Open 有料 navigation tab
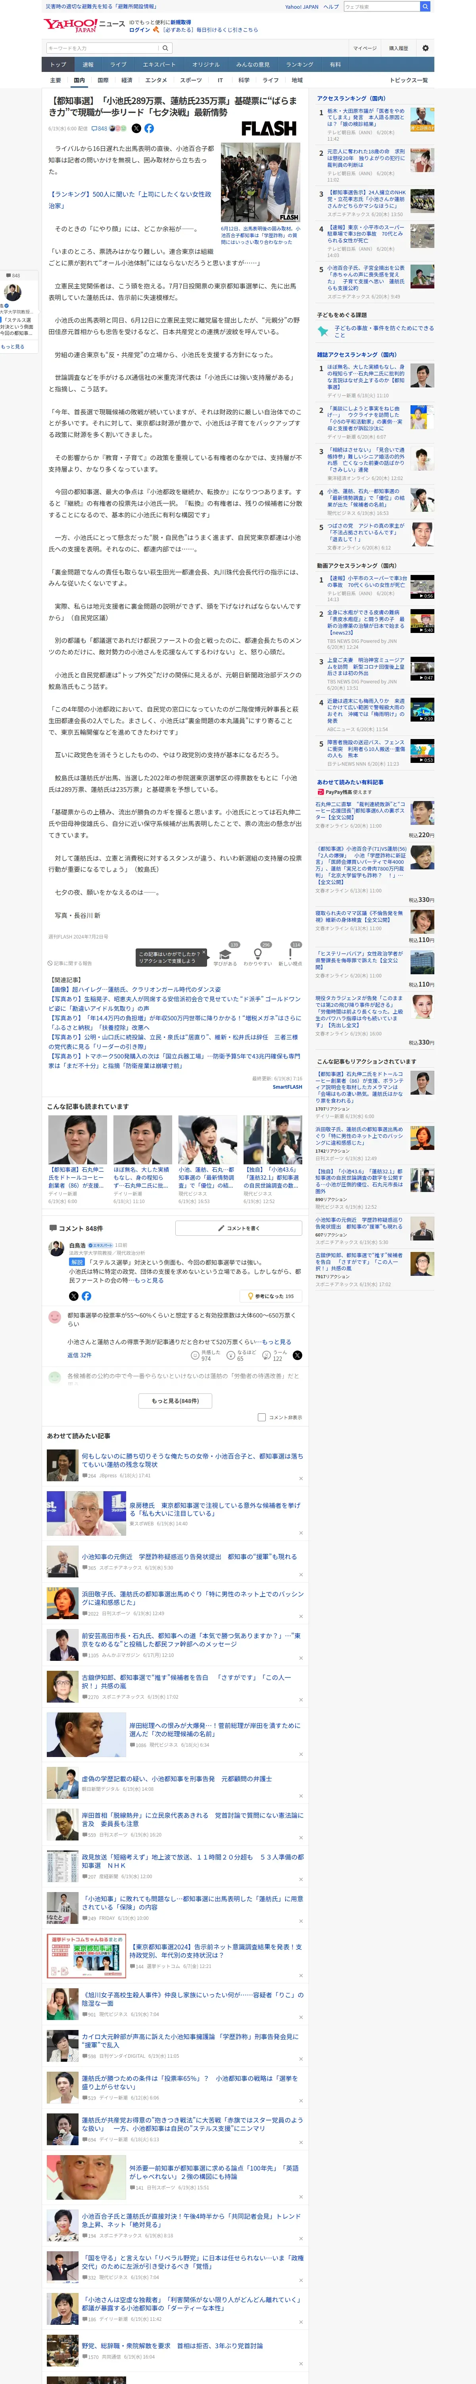 coord(336,65)
